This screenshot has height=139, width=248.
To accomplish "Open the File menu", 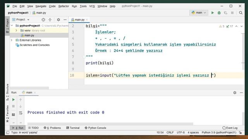I will tap(15, 6).
